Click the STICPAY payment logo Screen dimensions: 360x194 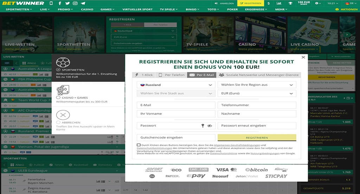(276, 176)
